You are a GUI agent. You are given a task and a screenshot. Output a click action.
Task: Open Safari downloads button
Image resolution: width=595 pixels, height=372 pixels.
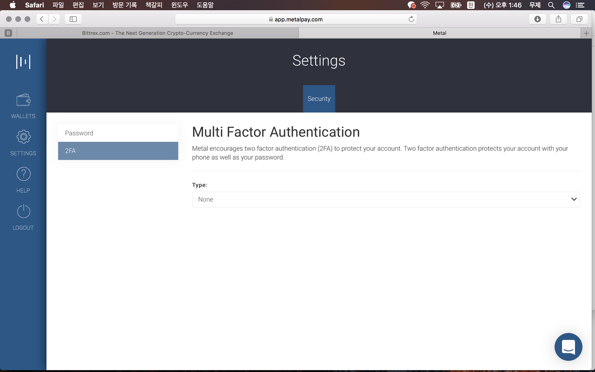[537, 19]
